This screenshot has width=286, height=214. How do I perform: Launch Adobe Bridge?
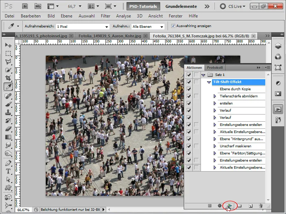pyautogui.click(x=25, y=6)
